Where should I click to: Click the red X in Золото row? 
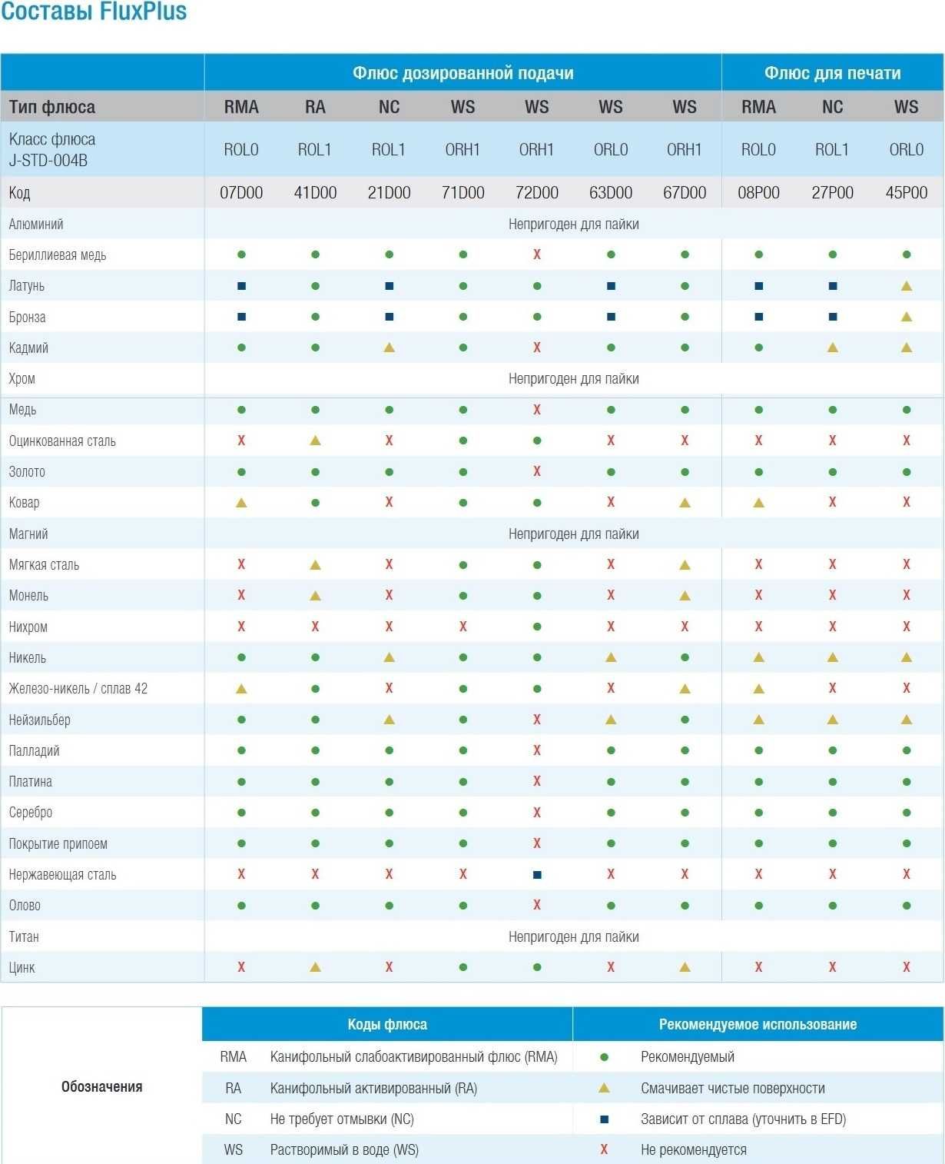537,471
